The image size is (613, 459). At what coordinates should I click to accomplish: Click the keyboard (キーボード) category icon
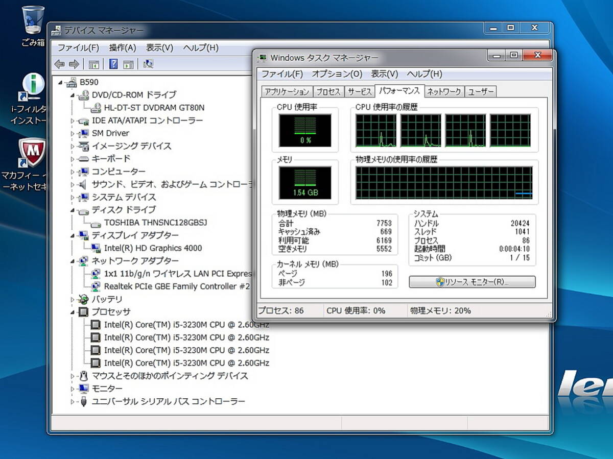[83, 159]
